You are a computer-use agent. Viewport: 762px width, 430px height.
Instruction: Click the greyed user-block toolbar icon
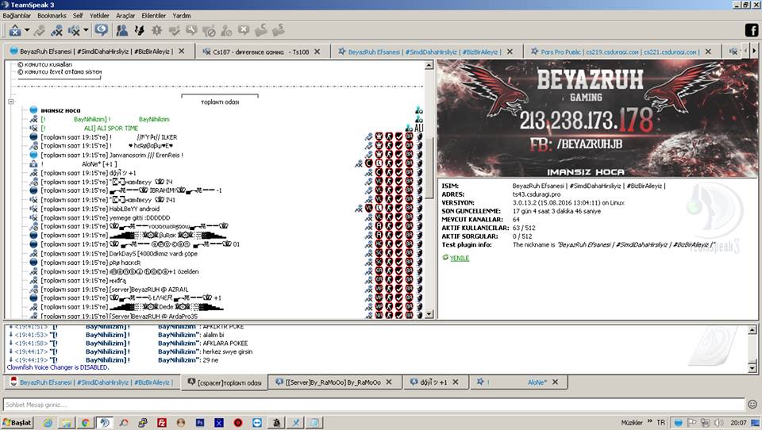pos(226,31)
